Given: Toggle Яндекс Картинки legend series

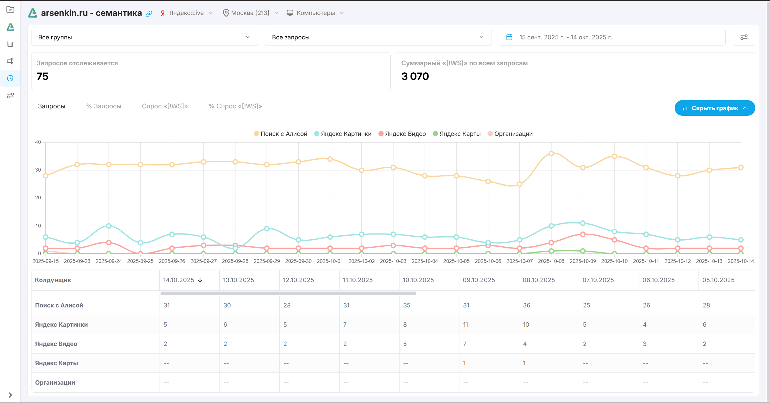Looking at the screenshot, I should (343, 134).
